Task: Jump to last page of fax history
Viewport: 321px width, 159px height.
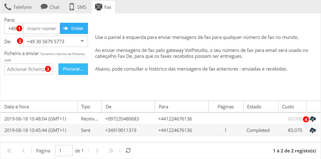Action: tap(111, 151)
